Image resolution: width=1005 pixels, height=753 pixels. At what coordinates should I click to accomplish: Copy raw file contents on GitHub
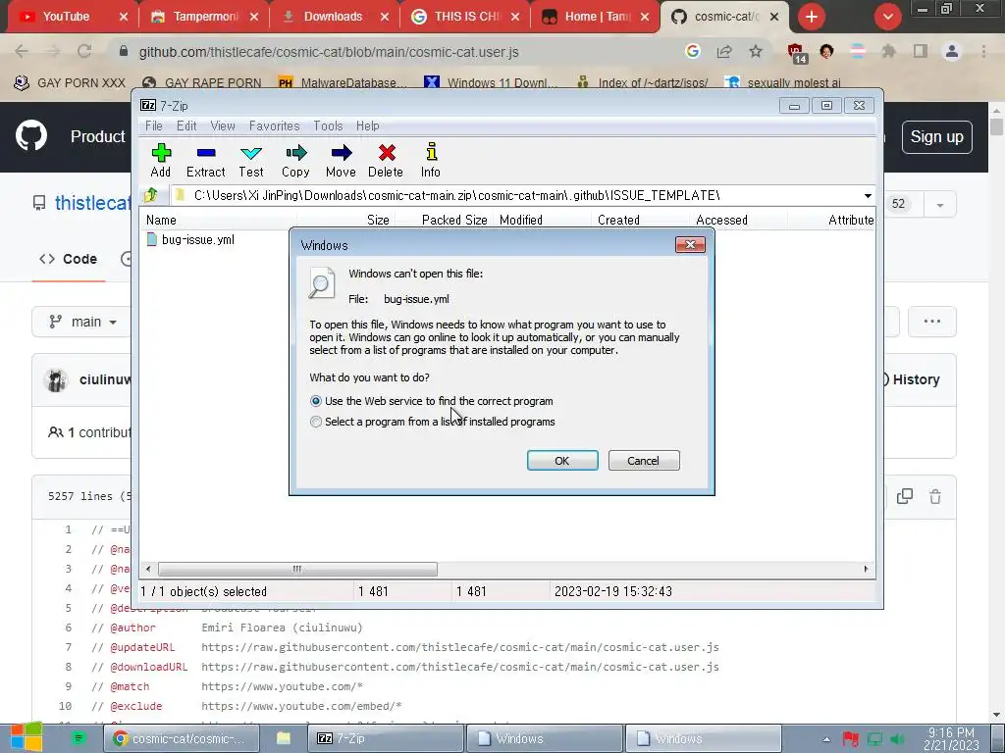click(x=904, y=496)
